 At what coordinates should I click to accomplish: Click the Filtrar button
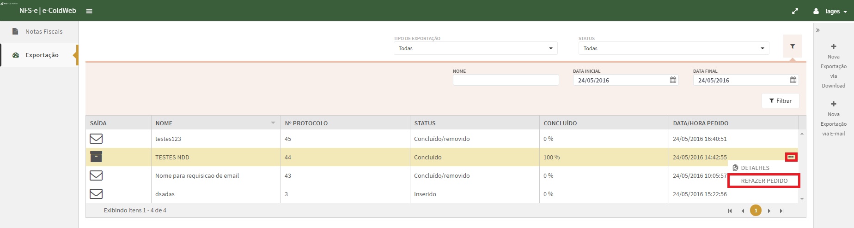tap(781, 101)
